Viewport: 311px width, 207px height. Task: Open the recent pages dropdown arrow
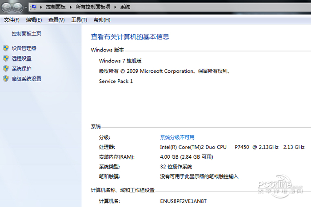[26, 8]
